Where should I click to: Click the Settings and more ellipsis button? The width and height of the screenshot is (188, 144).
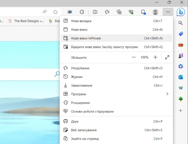tap(168, 12)
